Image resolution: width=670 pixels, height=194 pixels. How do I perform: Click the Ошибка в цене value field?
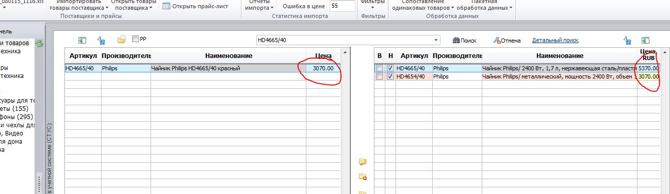(x=342, y=6)
